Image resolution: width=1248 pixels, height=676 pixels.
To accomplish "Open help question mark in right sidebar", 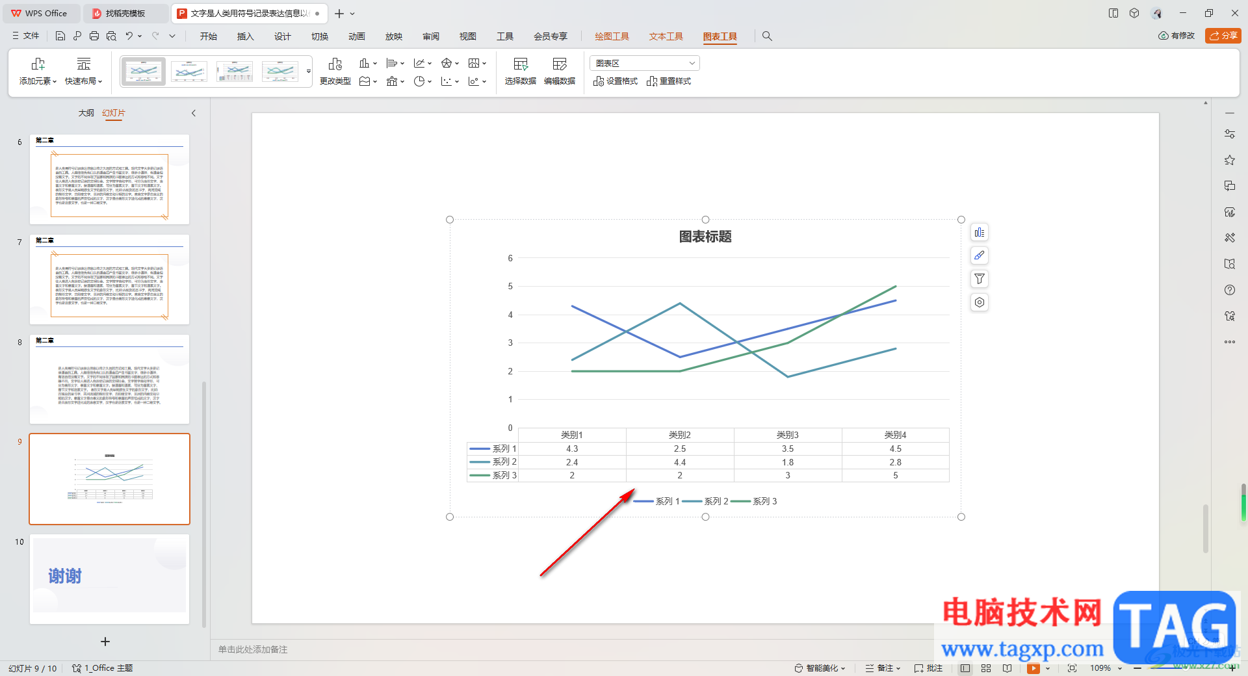I will click(x=1230, y=290).
